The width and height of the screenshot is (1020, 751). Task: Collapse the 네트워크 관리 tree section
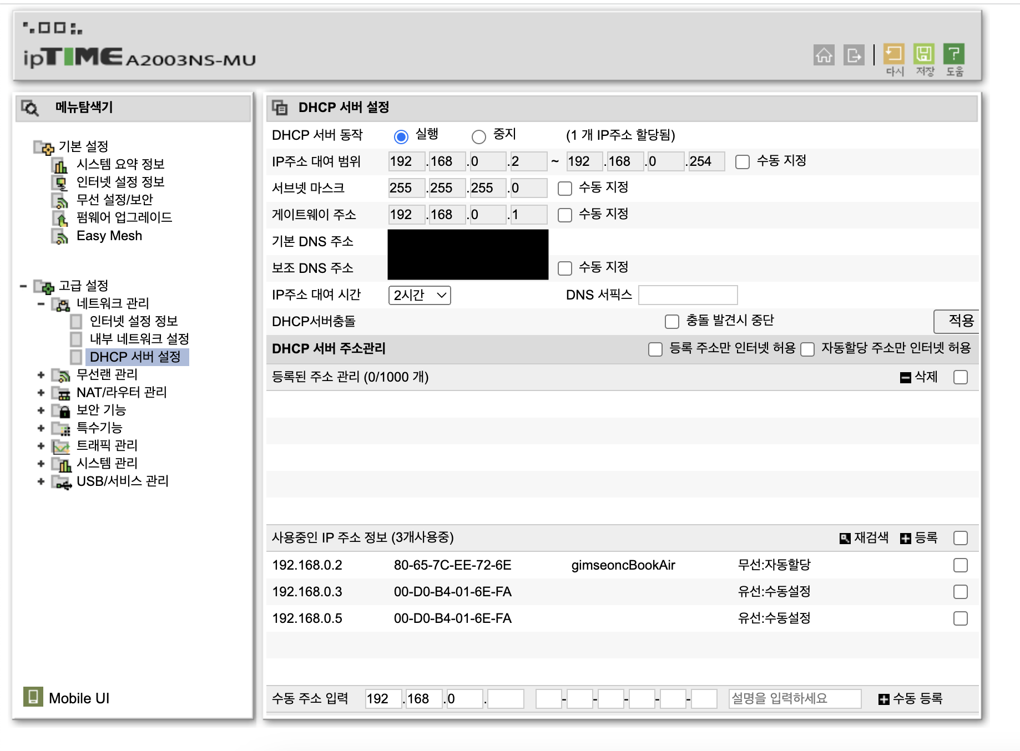coord(41,303)
